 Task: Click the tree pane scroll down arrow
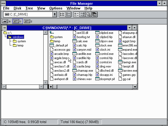coord(45,82)
